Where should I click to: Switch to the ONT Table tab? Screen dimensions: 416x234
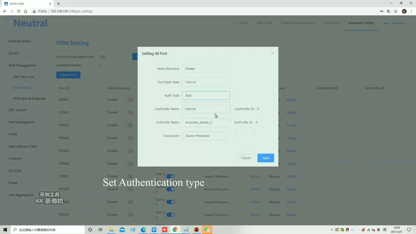pyautogui.click(x=264, y=23)
